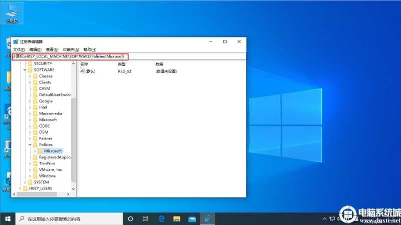Select the (默认) registry value
401x225 pixels.
(88, 71)
